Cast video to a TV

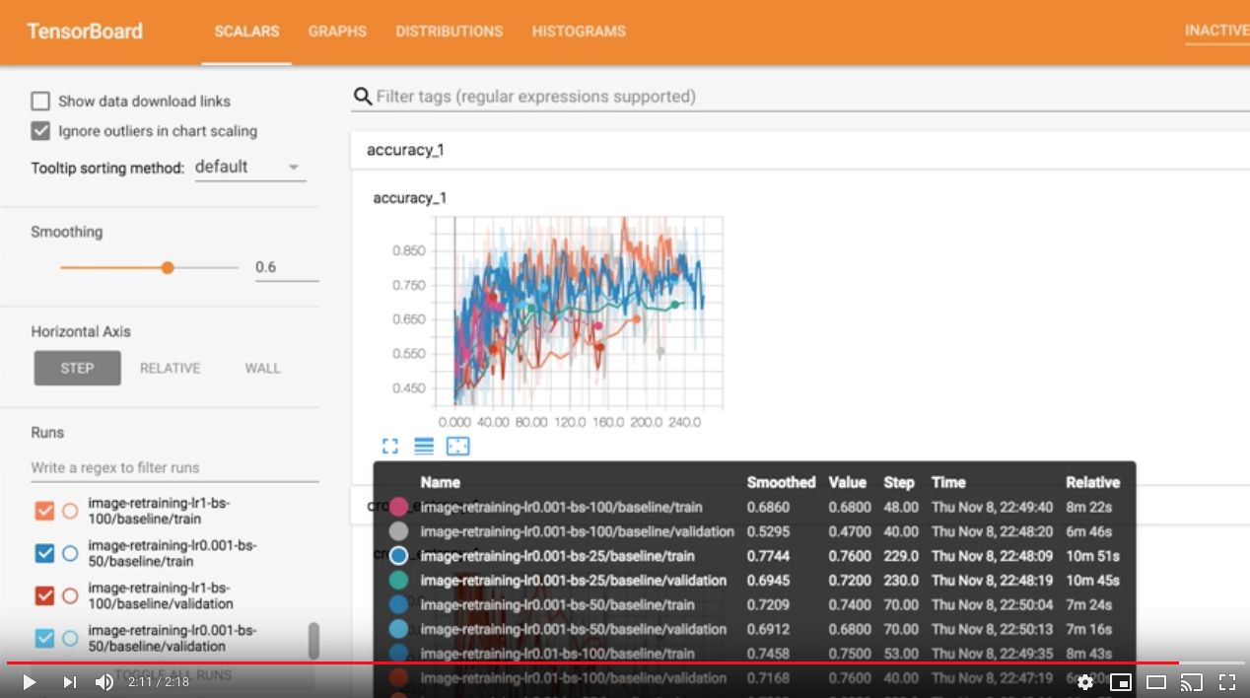(x=1192, y=681)
